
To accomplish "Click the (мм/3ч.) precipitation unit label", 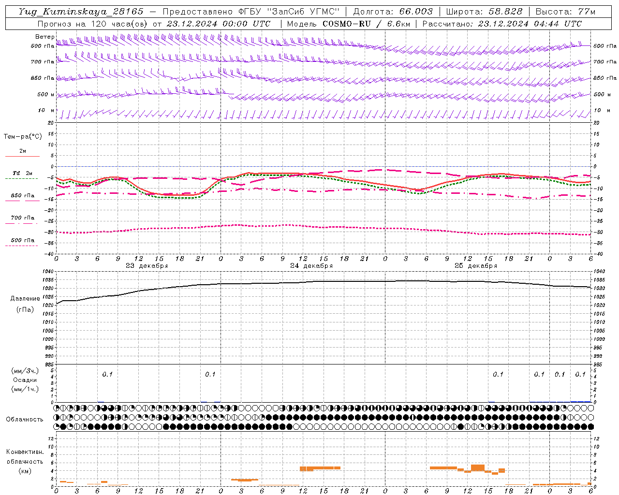I will tap(25, 371).
